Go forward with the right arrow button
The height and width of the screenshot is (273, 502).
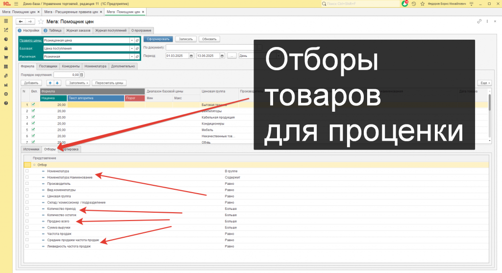30,22
